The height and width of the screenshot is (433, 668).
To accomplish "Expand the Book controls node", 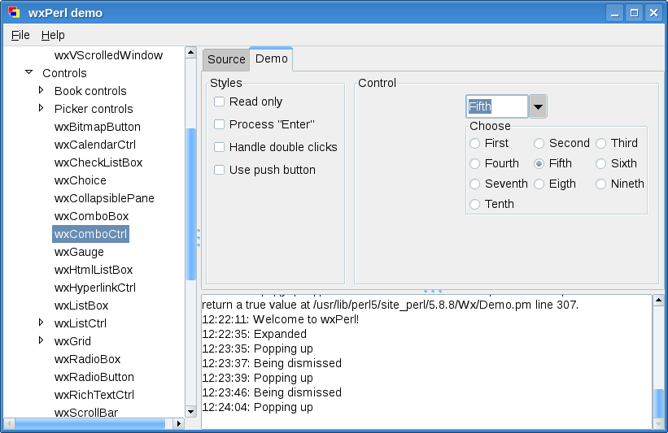I will (41, 91).
